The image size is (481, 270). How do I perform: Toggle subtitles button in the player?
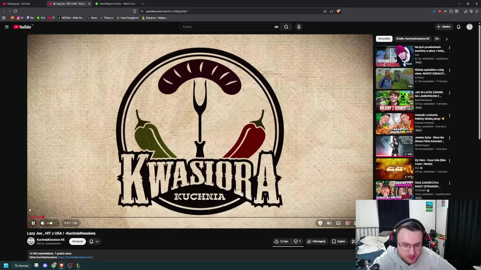338,223
